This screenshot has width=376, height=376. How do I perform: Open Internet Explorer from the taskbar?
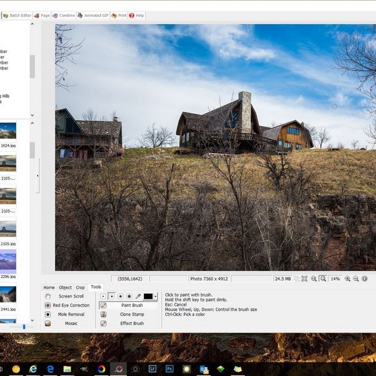coord(33,369)
